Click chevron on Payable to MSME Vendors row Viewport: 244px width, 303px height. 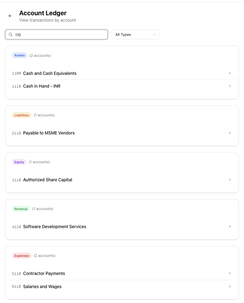pos(230,133)
